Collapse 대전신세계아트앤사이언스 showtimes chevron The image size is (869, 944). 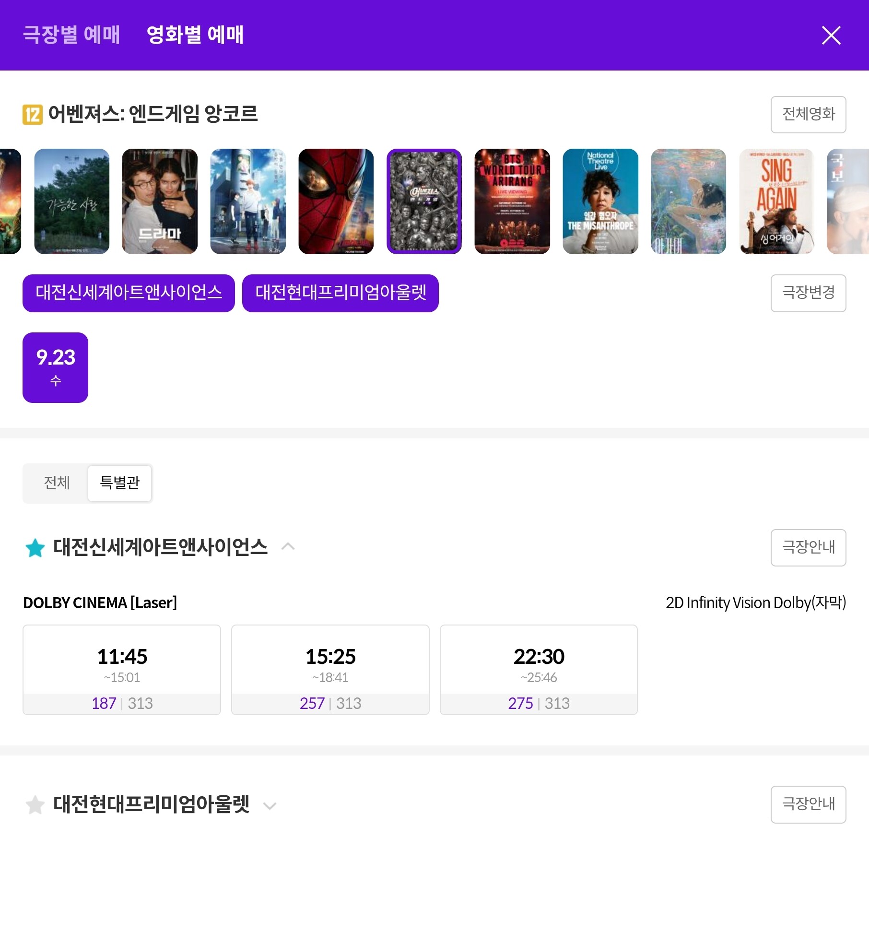(288, 546)
